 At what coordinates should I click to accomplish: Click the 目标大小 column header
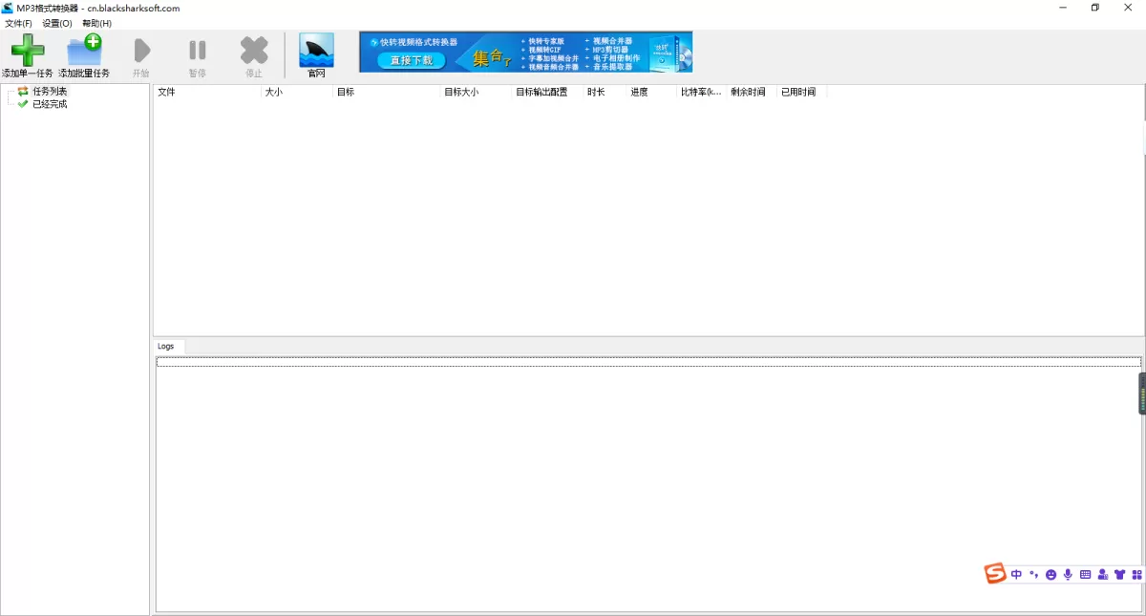click(x=477, y=92)
